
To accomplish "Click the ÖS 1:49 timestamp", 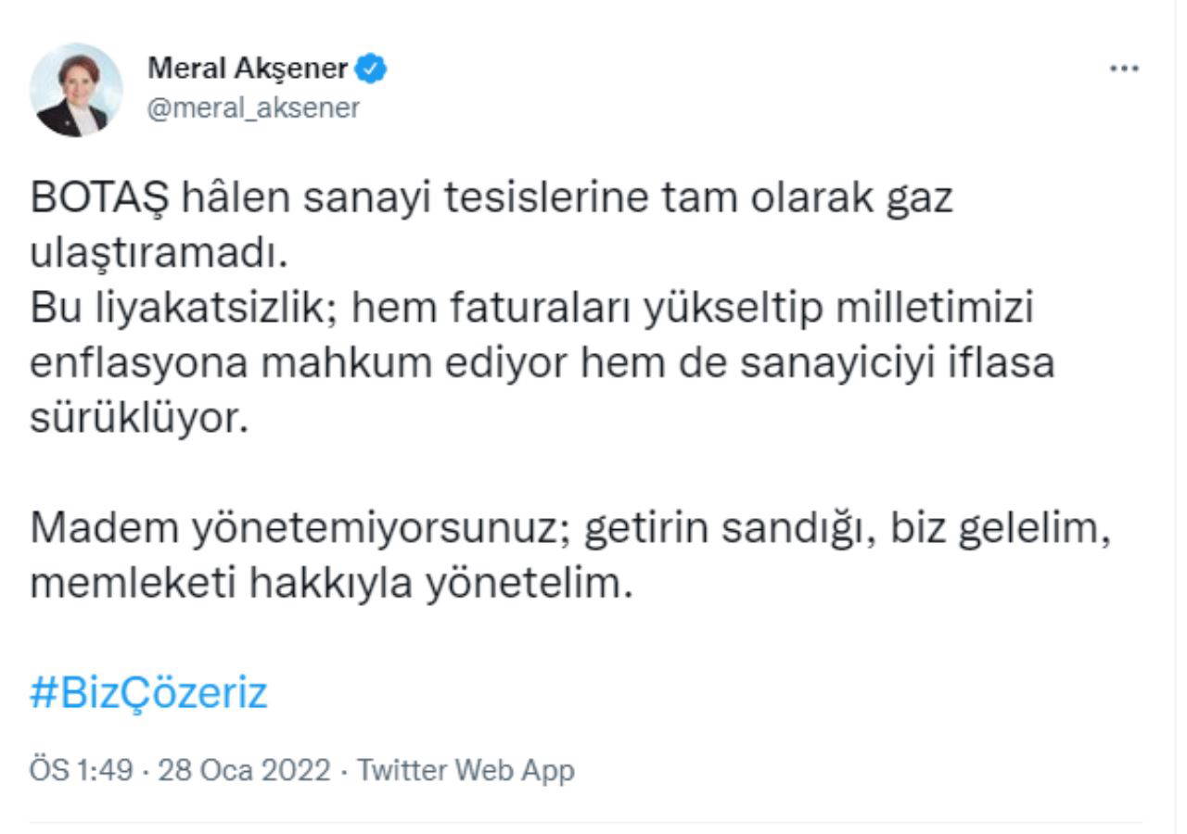I will 82,770.
